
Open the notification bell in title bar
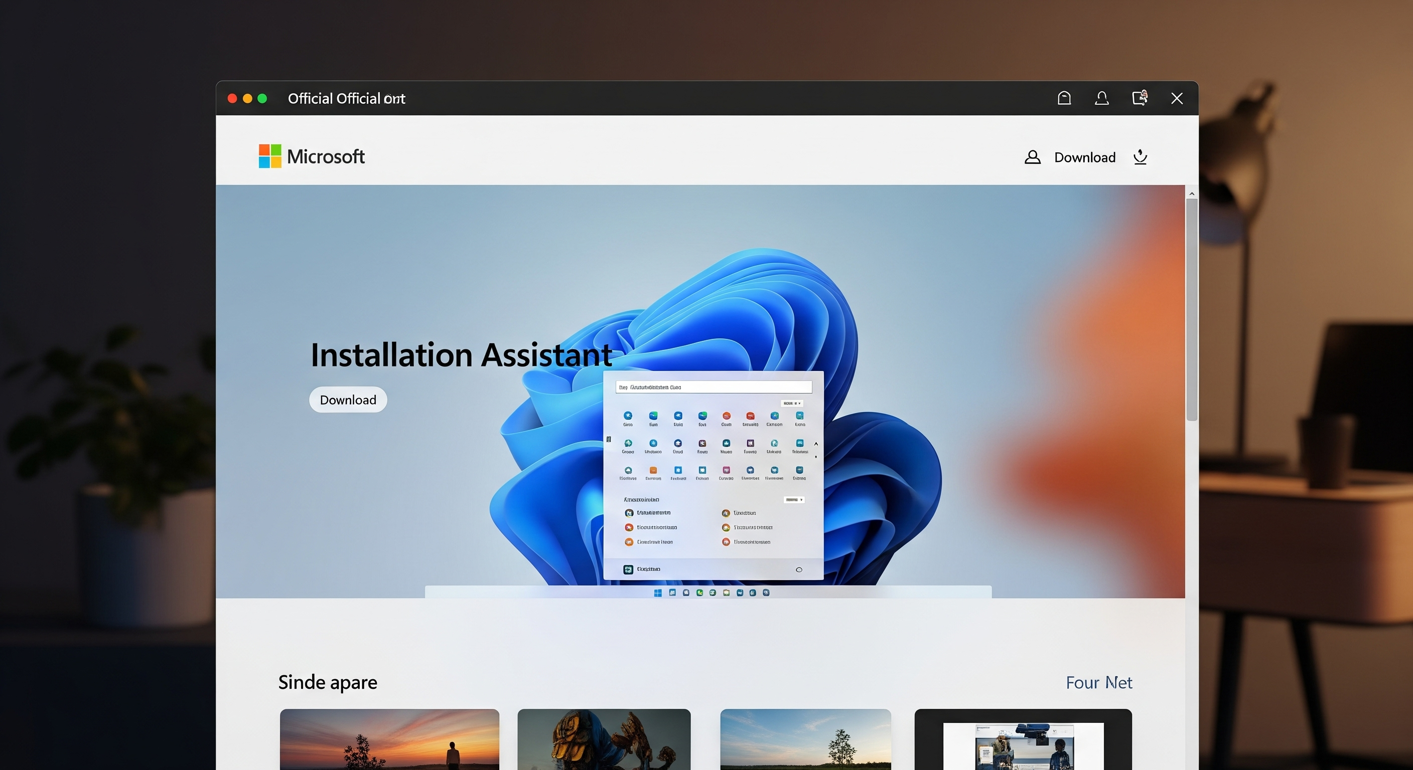1101,98
